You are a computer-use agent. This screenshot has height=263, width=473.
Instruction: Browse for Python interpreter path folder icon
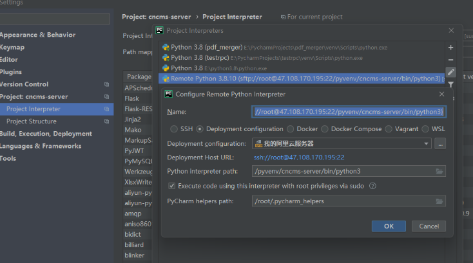(x=439, y=171)
